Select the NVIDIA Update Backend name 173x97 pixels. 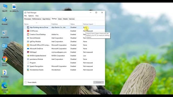pos(38,56)
